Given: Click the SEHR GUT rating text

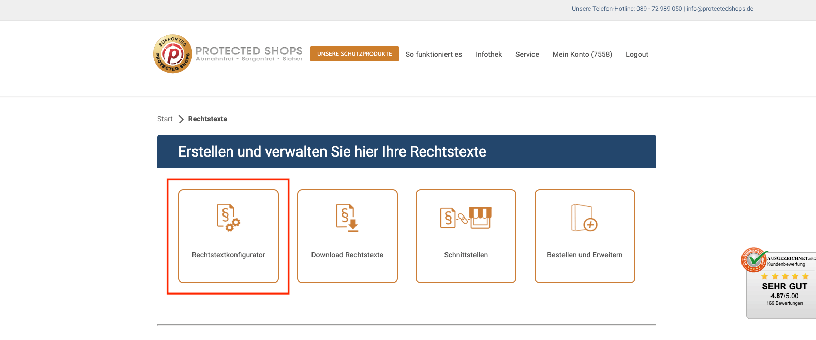Looking at the screenshot, I should click(784, 286).
